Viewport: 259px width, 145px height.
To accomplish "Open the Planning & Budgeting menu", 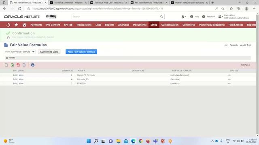I will [x=212, y=25].
